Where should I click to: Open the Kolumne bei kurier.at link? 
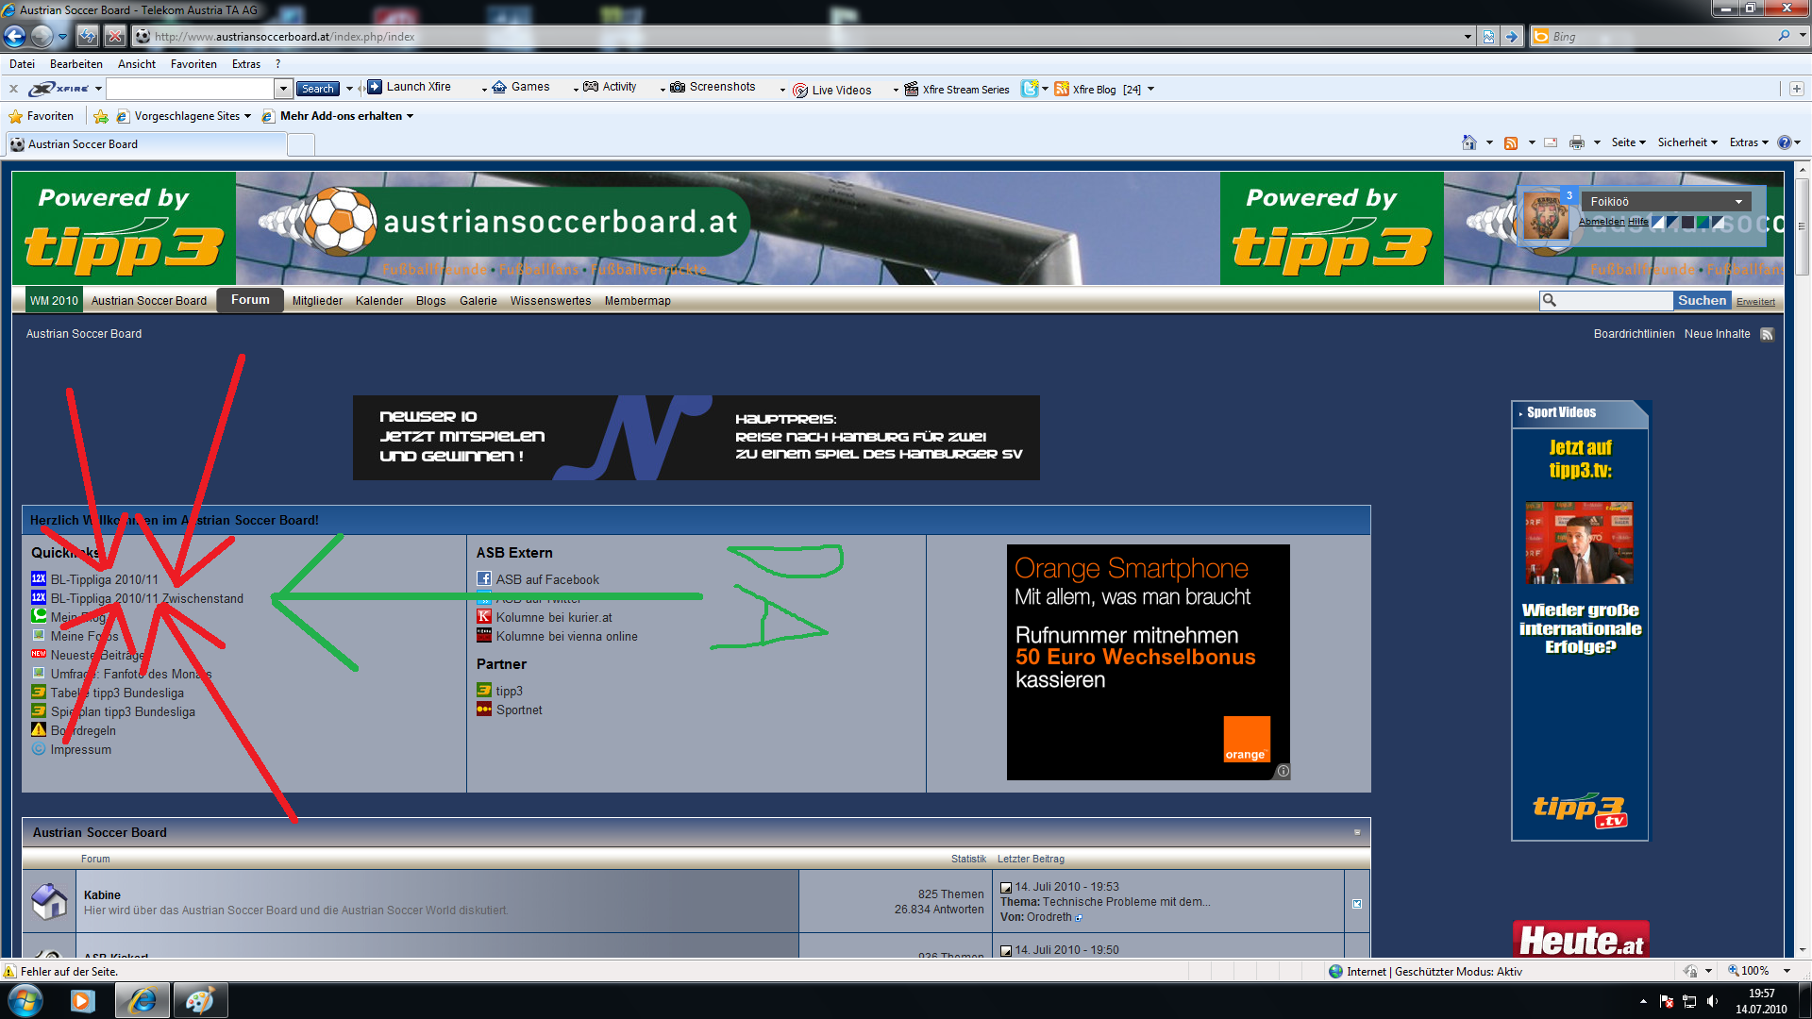pyautogui.click(x=554, y=618)
